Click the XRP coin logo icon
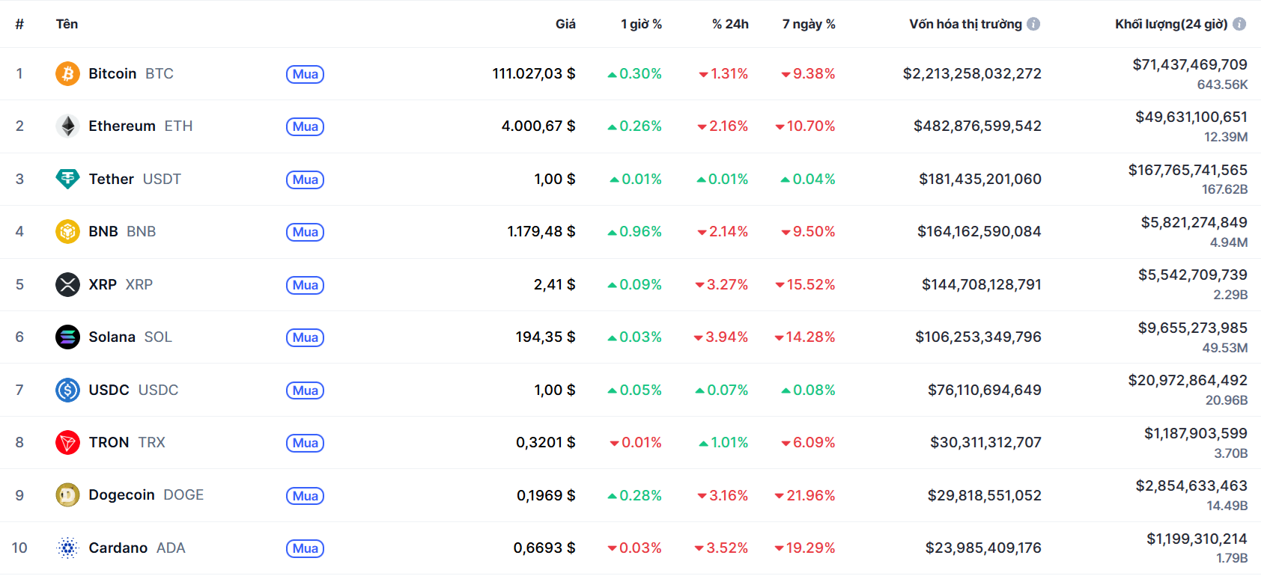The width and height of the screenshot is (1261, 576). (67, 285)
